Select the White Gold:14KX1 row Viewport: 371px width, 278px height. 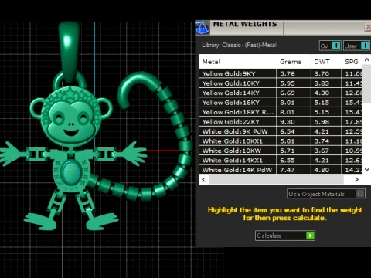click(281, 161)
